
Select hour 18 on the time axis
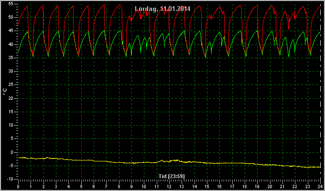(245, 186)
